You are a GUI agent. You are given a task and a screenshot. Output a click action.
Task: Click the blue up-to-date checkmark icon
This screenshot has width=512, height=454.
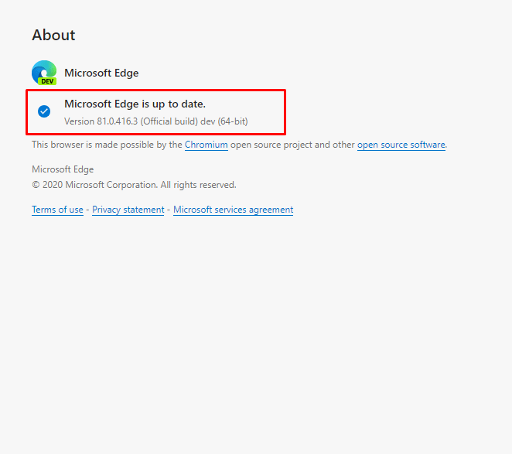44,111
